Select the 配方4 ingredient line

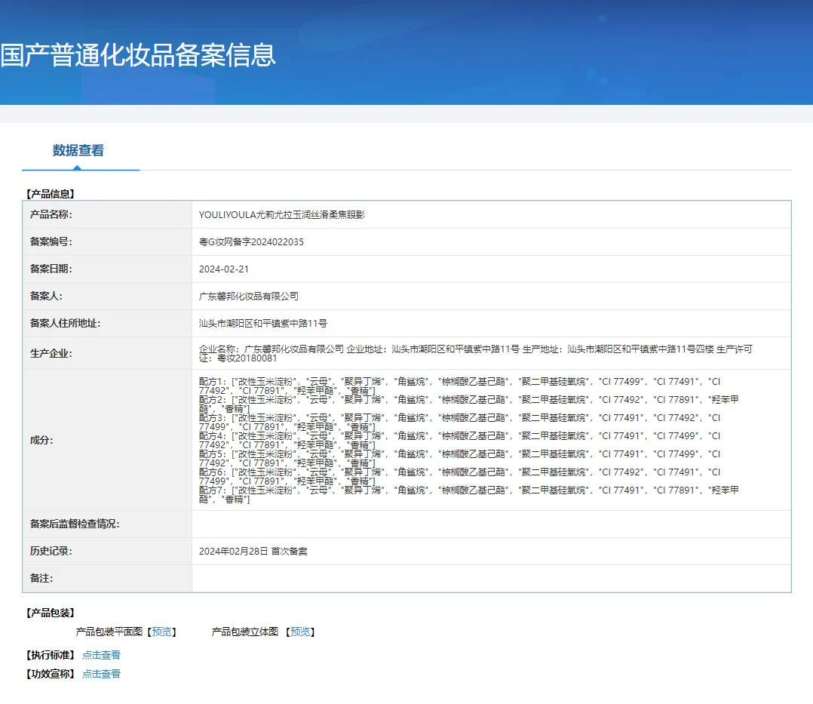(x=459, y=441)
